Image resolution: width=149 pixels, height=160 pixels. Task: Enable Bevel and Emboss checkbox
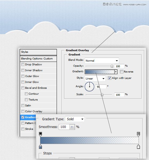tap(23, 88)
